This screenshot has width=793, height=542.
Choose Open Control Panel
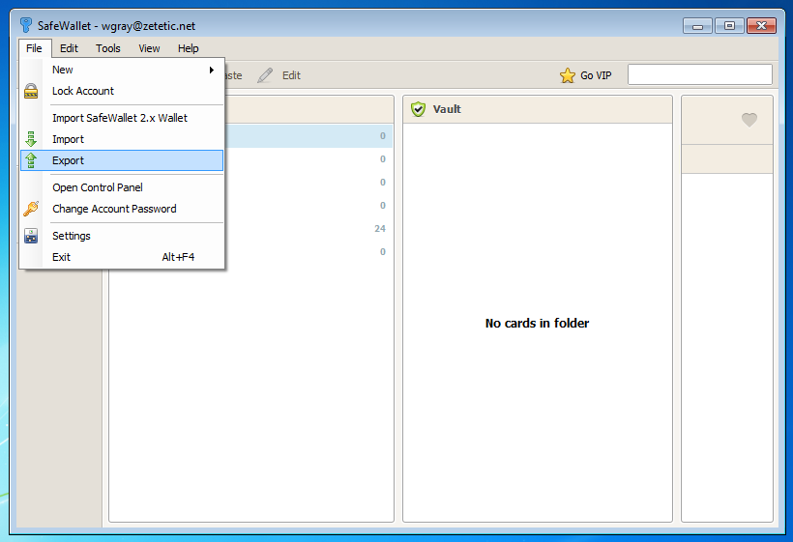coord(122,187)
